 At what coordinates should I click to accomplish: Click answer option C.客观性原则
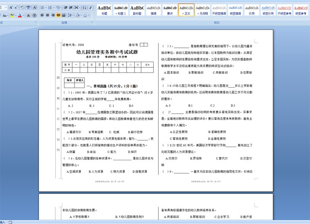(178, 139)
